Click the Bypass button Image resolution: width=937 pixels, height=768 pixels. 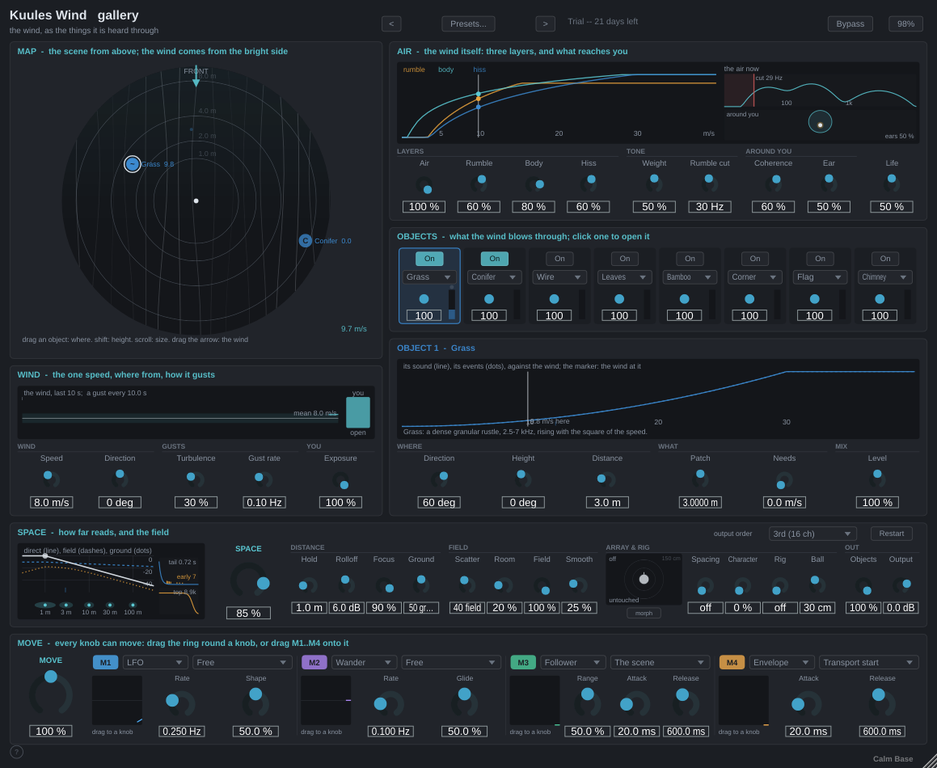coord(850,24)
